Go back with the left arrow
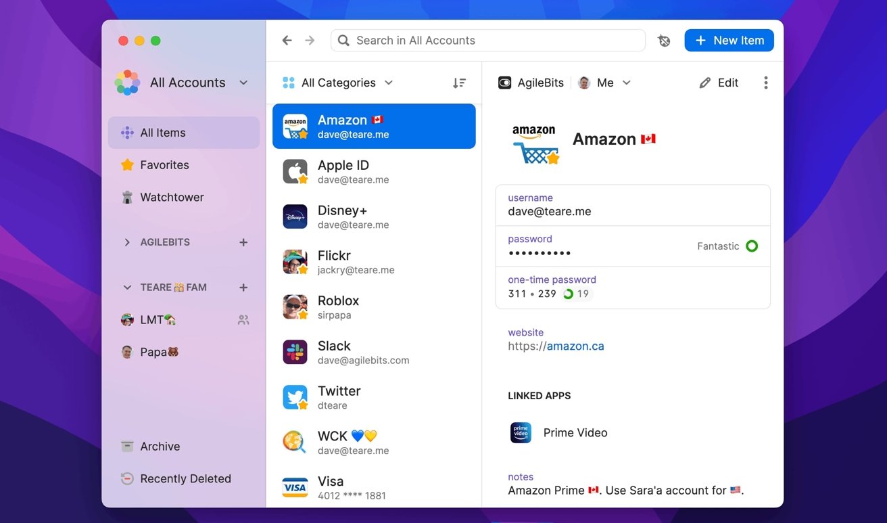 287,41
